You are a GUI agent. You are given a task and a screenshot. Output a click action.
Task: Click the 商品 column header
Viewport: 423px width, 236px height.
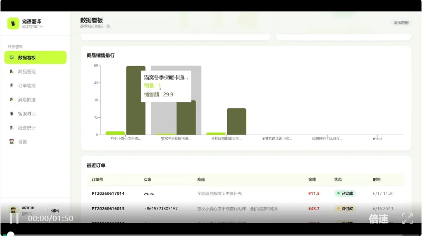201,179
